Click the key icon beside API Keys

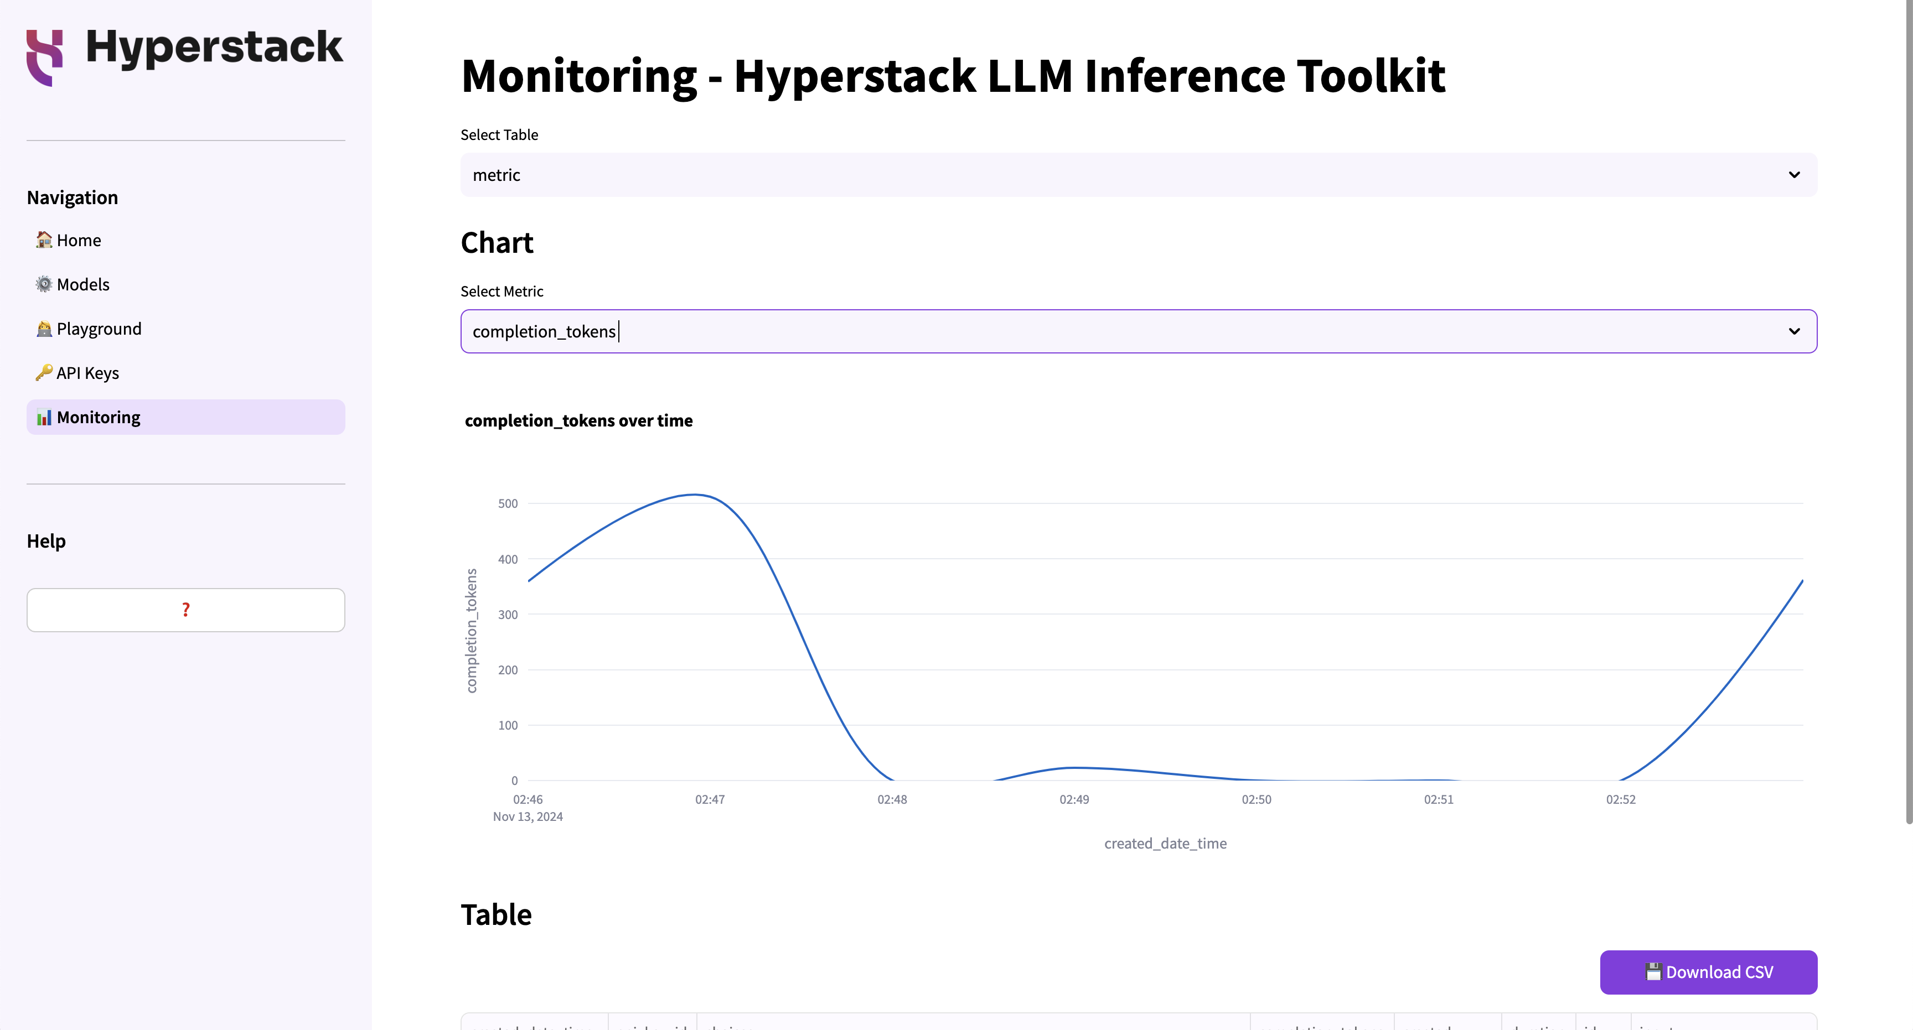click(44, 372)
